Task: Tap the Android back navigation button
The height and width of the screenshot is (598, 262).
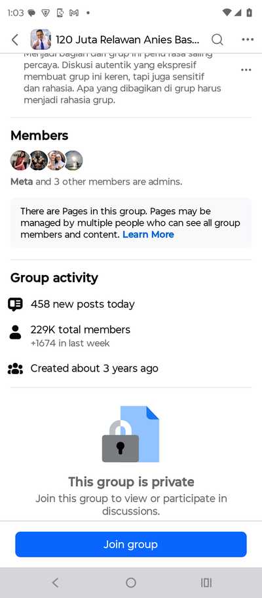Action: 55,582
